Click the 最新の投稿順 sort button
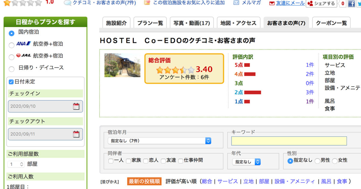This screenshot has width=361, height=189. [145, 181]
